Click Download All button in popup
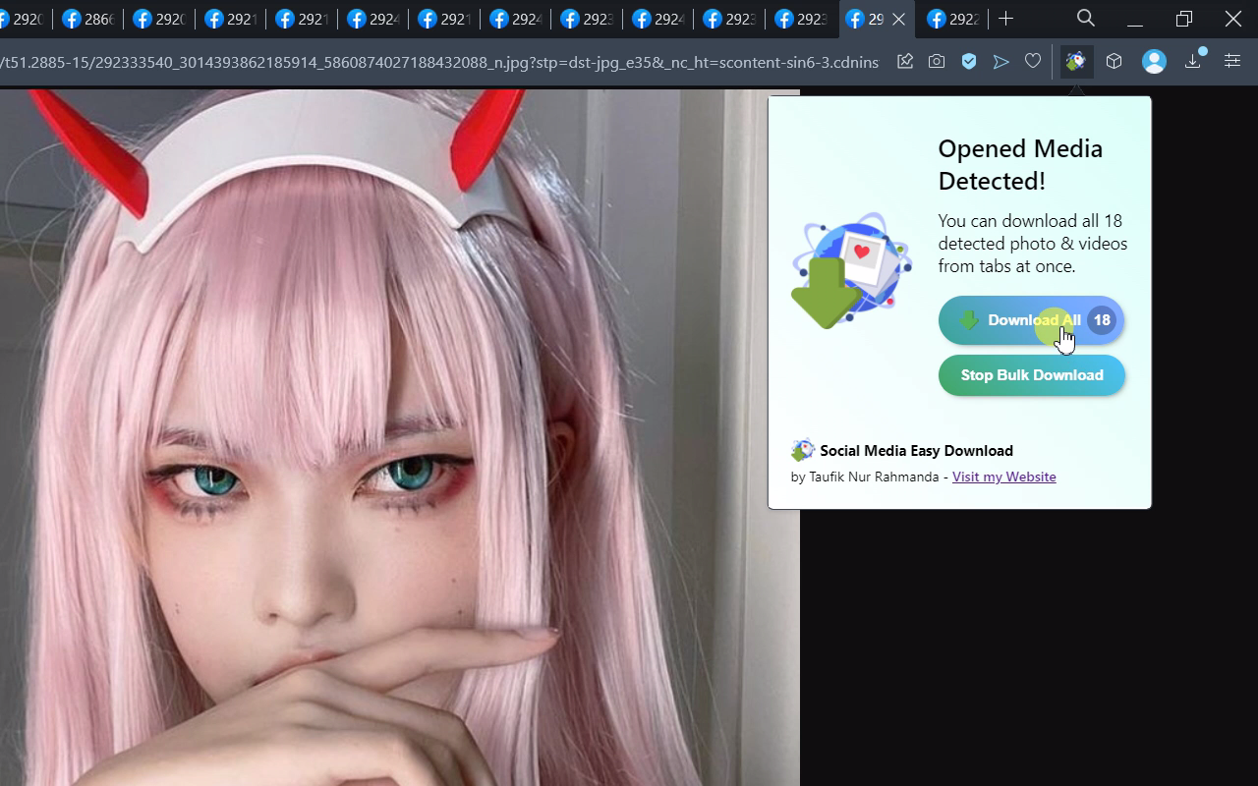 (1031, 320)
